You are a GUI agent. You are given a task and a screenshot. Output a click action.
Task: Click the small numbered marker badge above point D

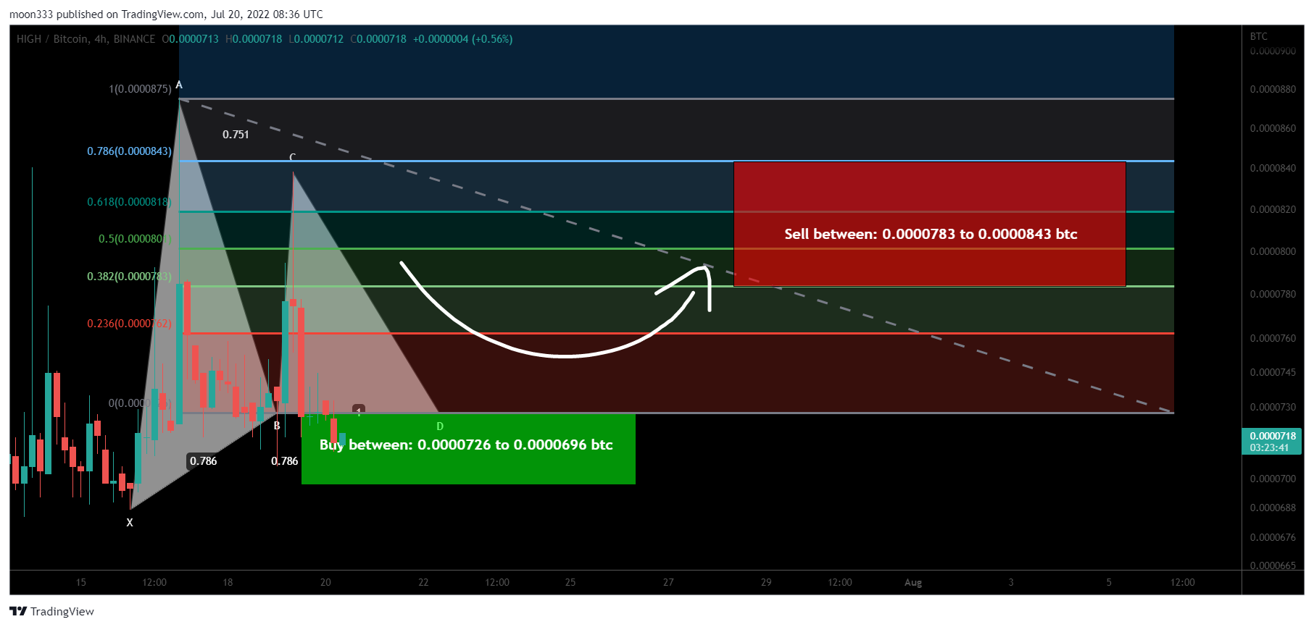click(359, 410)
